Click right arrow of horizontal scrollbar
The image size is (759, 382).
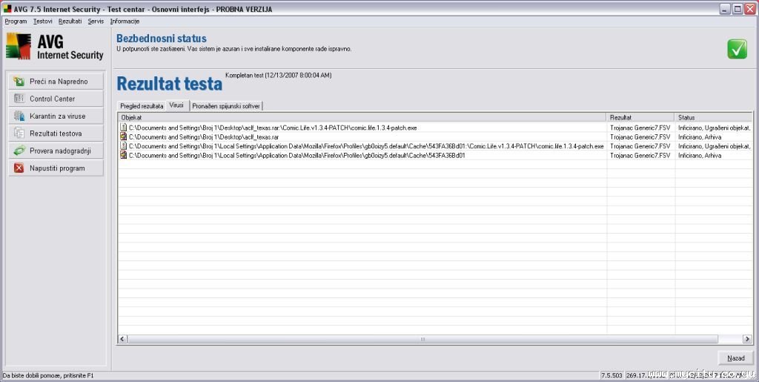pos(748,340)
